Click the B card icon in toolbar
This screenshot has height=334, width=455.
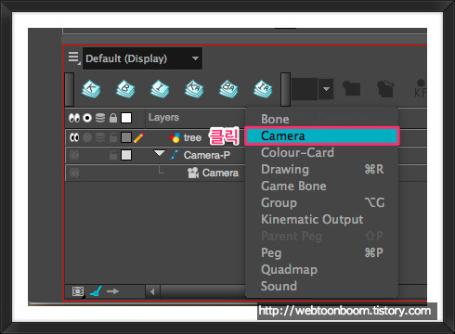click(125, 89)
